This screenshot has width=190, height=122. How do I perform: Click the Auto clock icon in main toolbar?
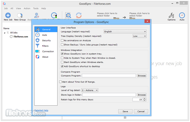tap(182, 15)
